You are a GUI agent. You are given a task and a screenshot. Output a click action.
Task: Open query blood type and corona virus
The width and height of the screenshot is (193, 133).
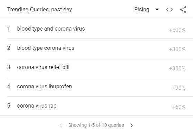point(51,29)
